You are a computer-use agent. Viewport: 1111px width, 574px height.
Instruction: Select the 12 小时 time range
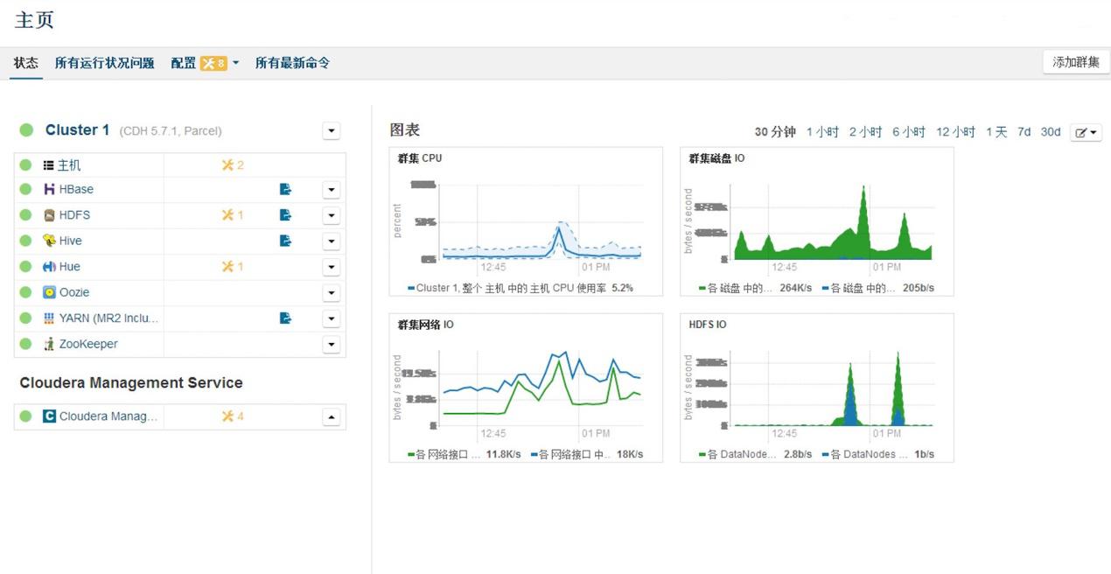955,132
